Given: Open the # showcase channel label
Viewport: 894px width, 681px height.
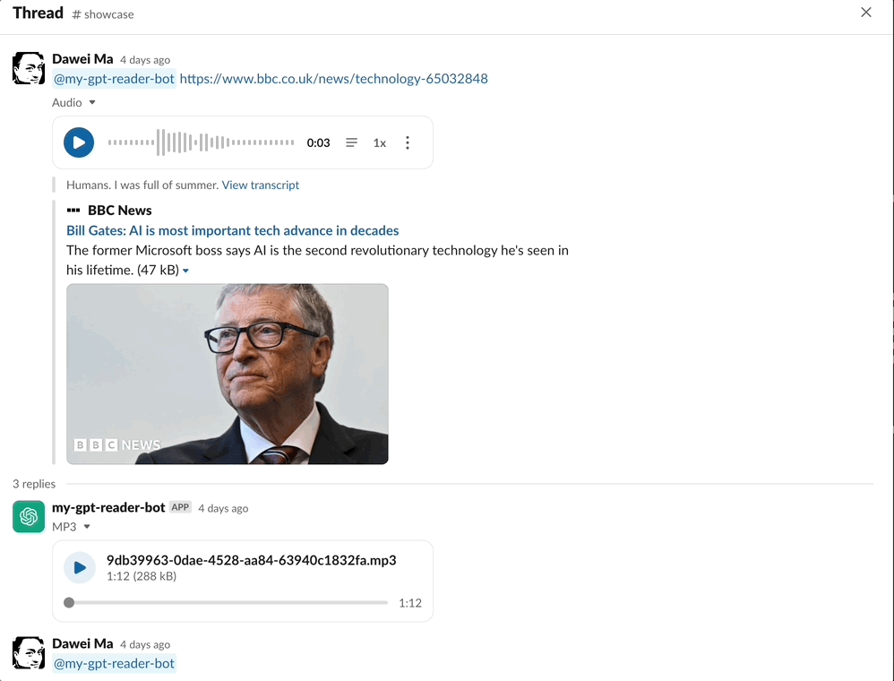Looking at the screenshot, I should click(x=103, y=14).
